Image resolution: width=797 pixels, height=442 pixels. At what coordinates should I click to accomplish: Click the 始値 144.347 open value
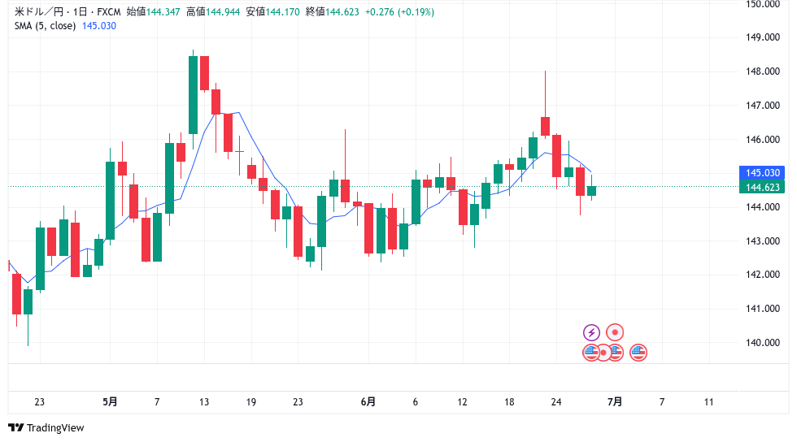pos(154,11)
